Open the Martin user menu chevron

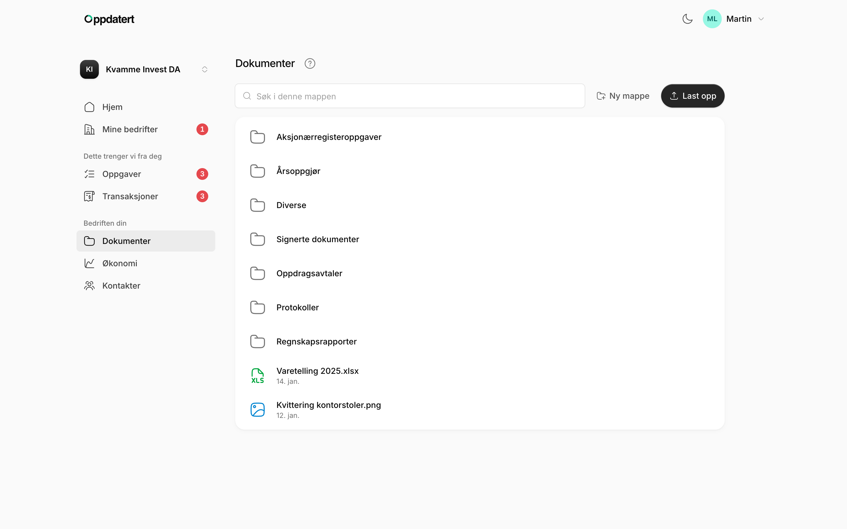pyautogui.click(x=761, y=19)
